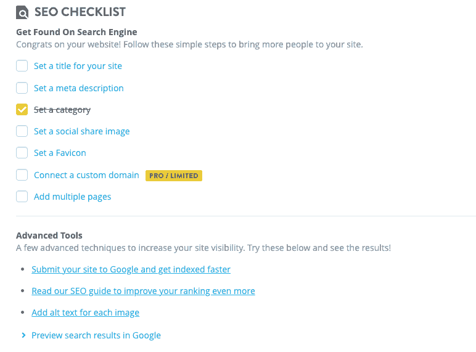Open the 'Set a social share image' link
Viewport: 476px width, 352px height.
[x=81, y=131]
